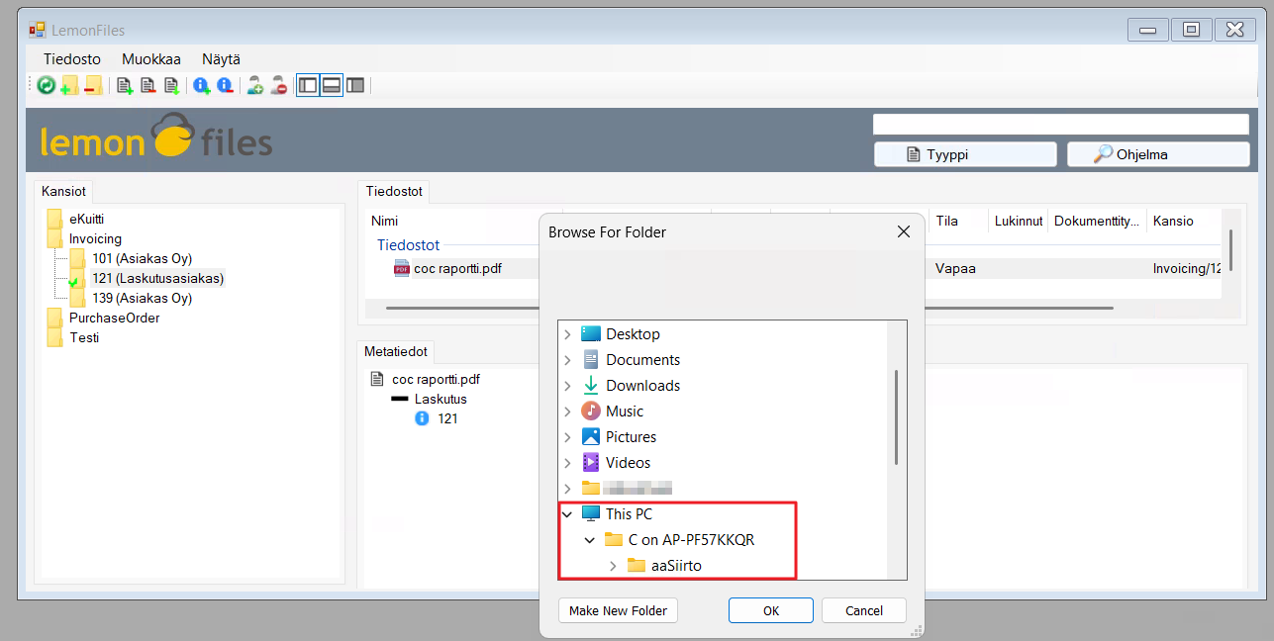Screen dimensions: 1274x641
Task: Collapse the This PC node
Action: (567, 514)
